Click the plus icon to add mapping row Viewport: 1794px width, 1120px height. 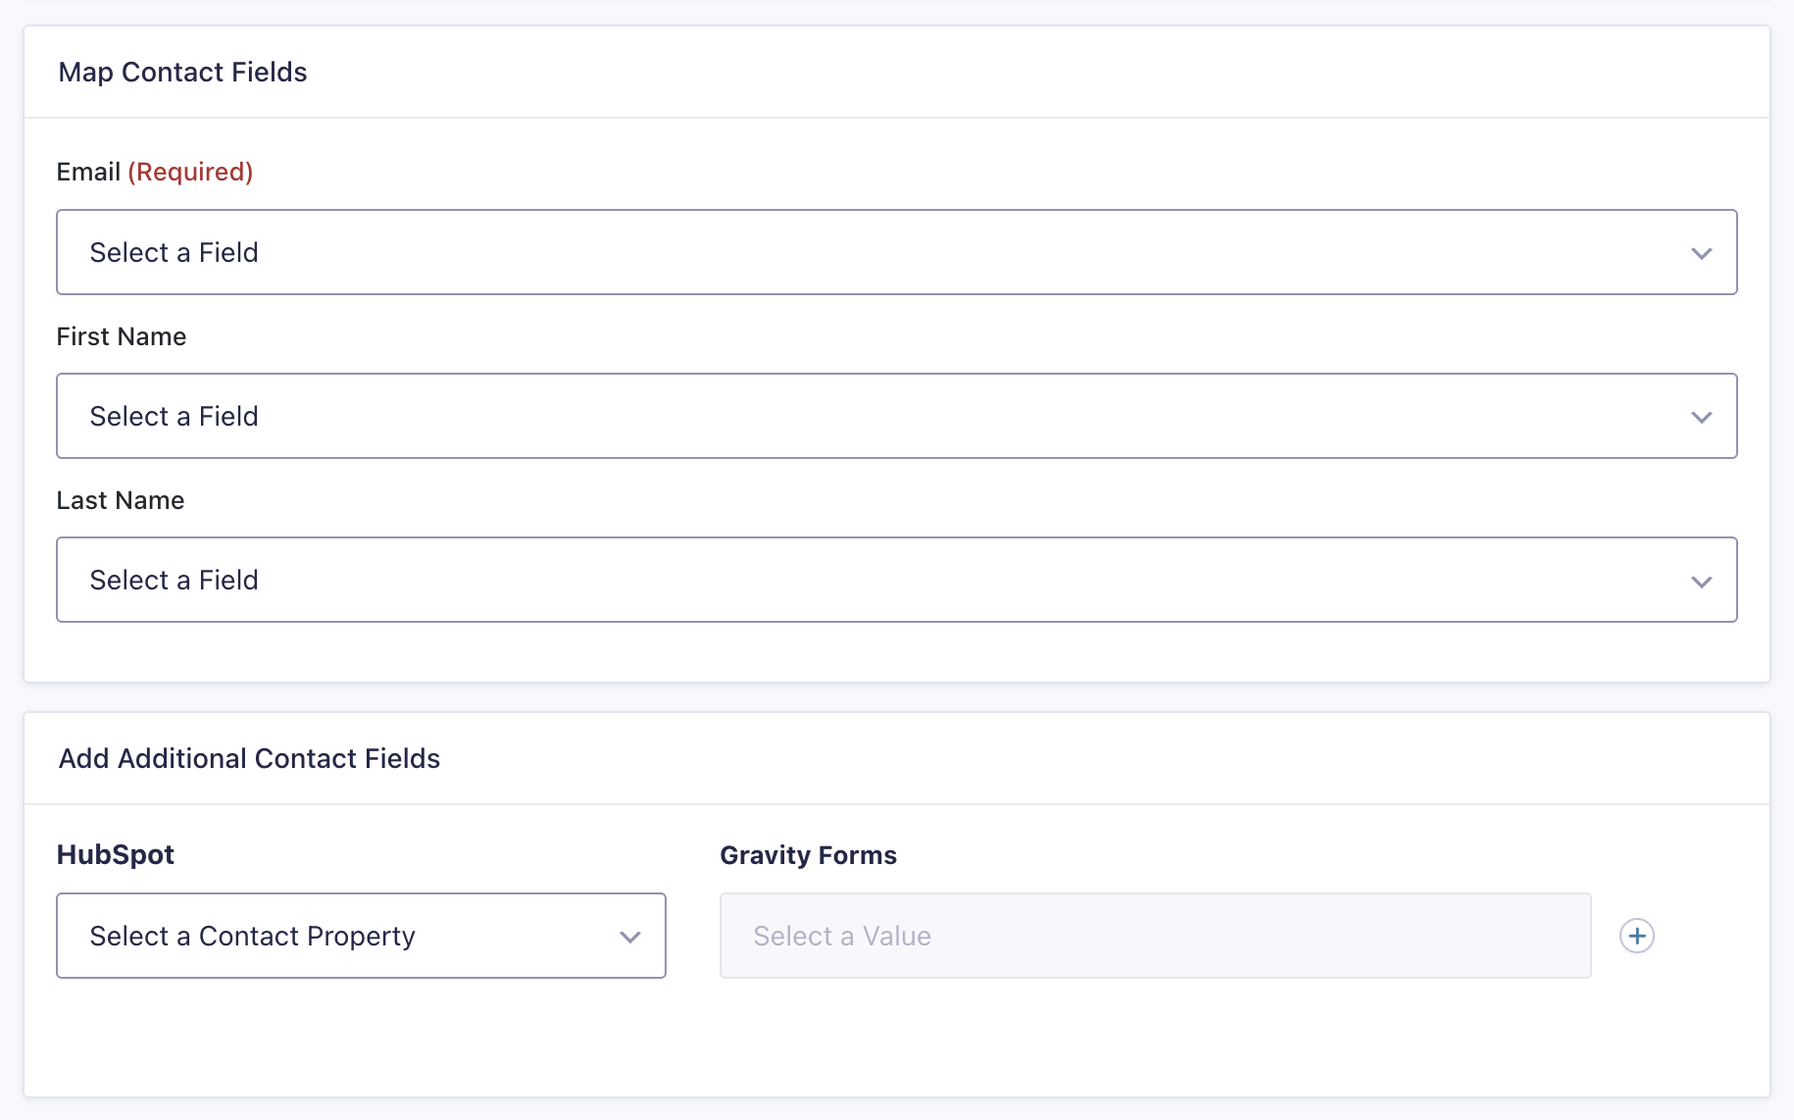pyautogui.click(x=1636, y=936)
